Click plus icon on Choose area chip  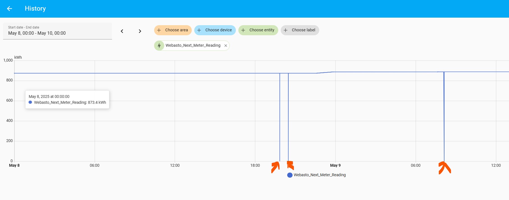click(159, 30)
